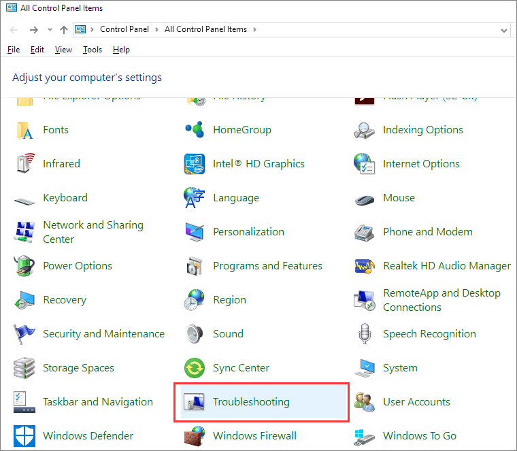Expand the address bar history dropdown
Image resolution: width=517 pixels, height=451 pixels.
504,31
